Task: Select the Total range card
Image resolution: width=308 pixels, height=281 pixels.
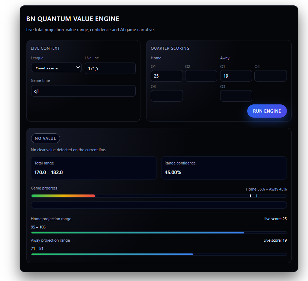Action: (94, 168)
